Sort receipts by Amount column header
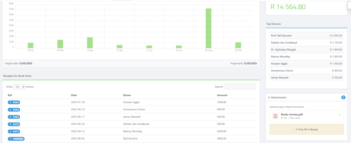This screenshot has height=143, width=351. coord(222,95)
